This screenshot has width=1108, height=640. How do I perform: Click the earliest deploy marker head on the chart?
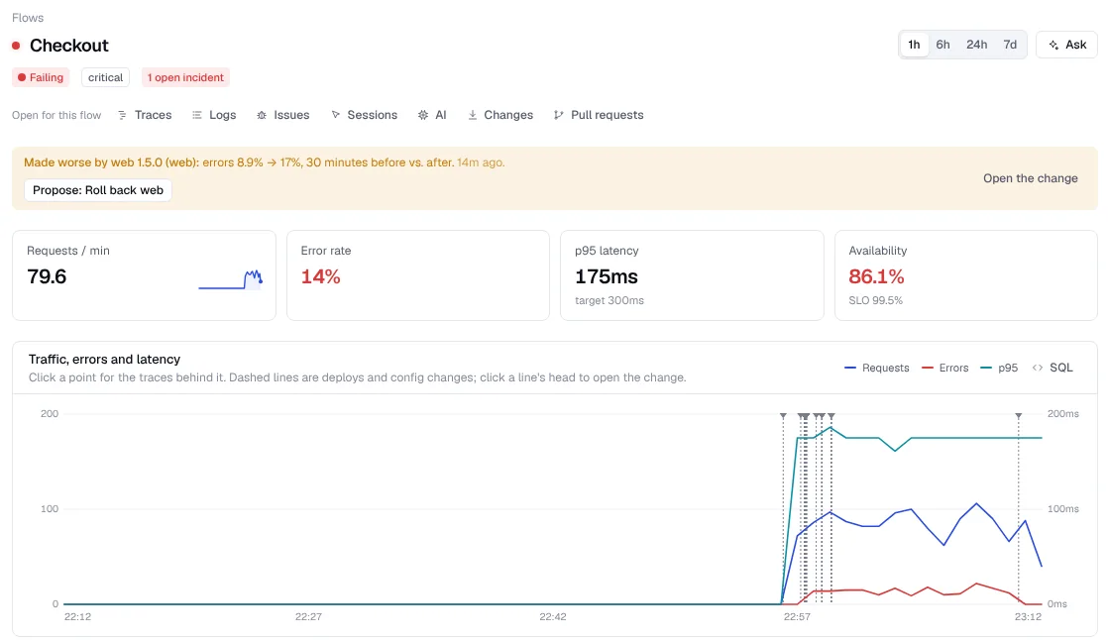[783, 416]
